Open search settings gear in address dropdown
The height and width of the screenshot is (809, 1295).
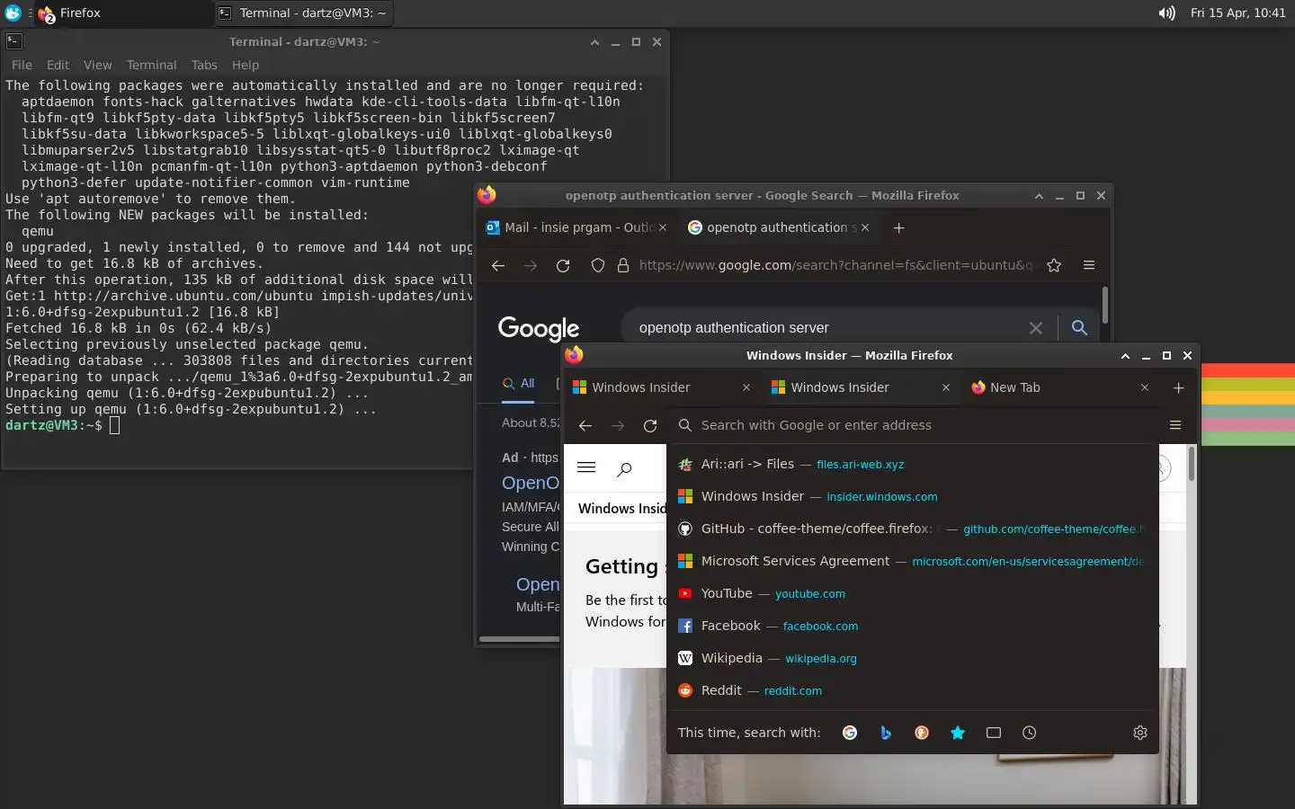pos(1140,733)
